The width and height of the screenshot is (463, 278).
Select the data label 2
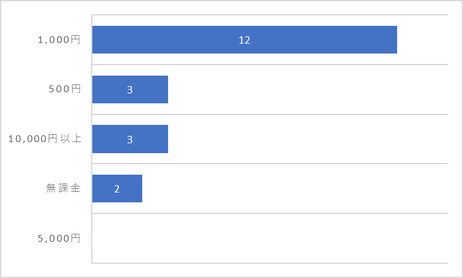pyautogui.click(x=117, y=189)
